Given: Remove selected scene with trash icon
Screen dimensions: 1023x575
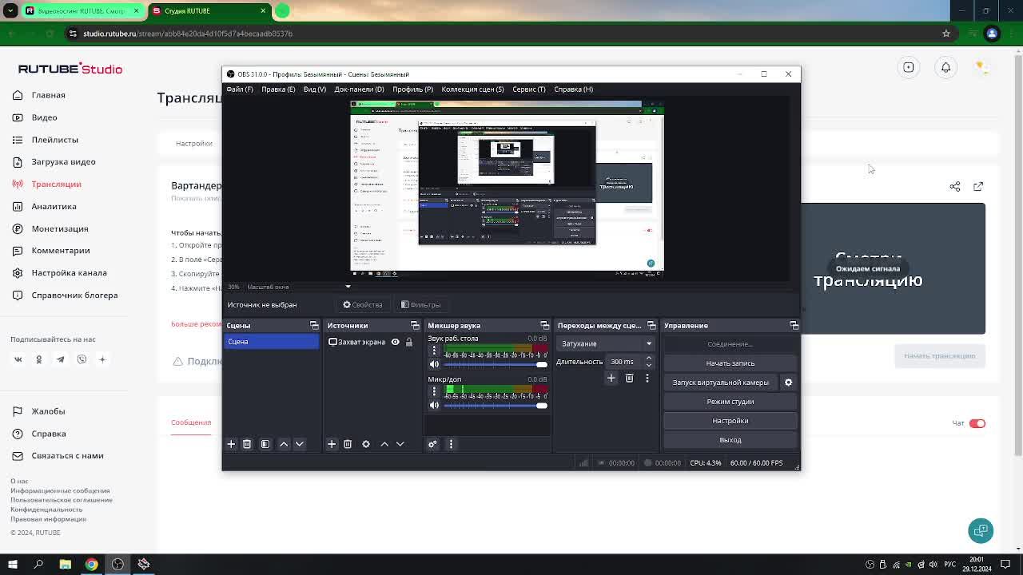Looking at the screenshot, I should click(247, 444).
